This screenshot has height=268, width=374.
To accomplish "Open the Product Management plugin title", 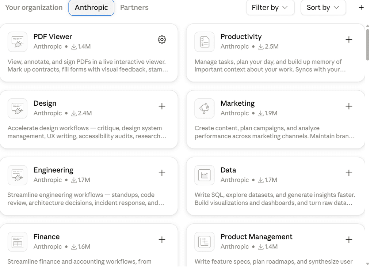I will tap(256, 237).
